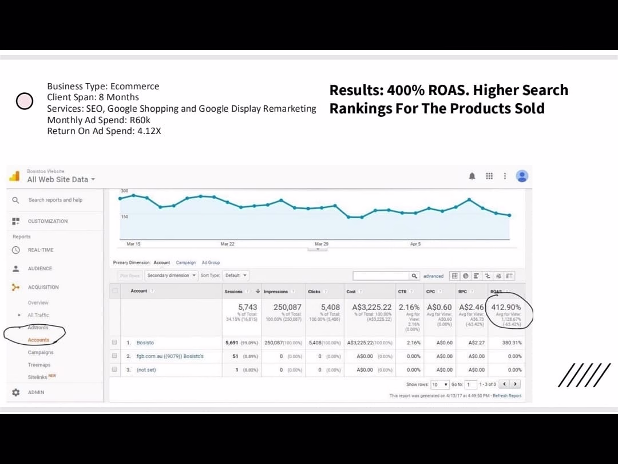Image resolution: width=618 pixels, height=464 pixels.
Task: Click the Customization dashboard icon
Action: [16, 221]
